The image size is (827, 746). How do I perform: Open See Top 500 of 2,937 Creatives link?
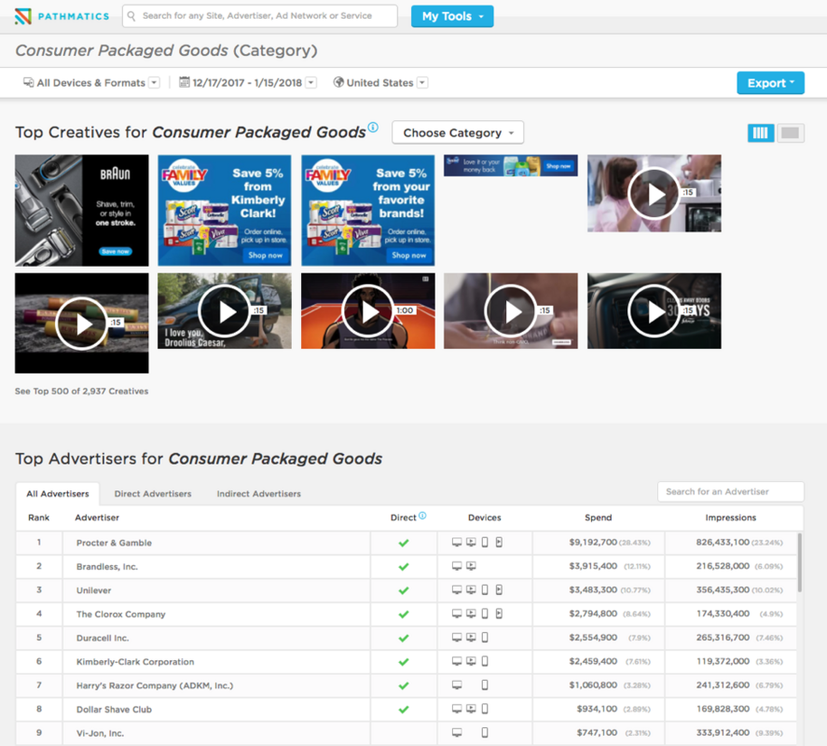point(82,391)
